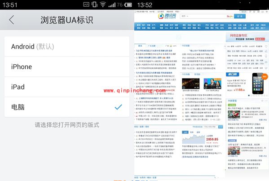Viewport: 269px width, 181px height.
Task: Tap the back arrow in the header
Action: 12,20
